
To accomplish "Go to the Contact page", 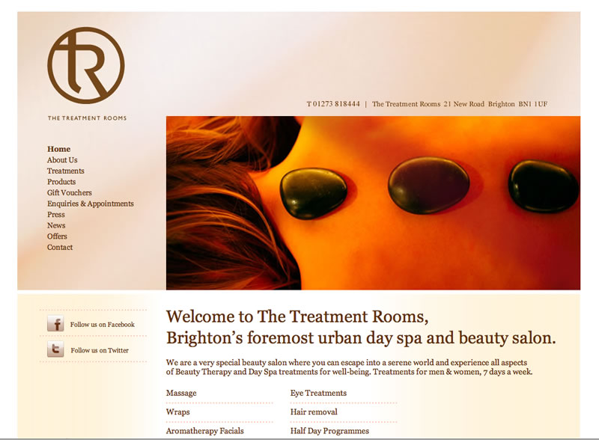I will coord(60,247).
